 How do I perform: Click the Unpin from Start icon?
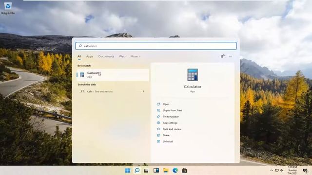tap(158, 110)
